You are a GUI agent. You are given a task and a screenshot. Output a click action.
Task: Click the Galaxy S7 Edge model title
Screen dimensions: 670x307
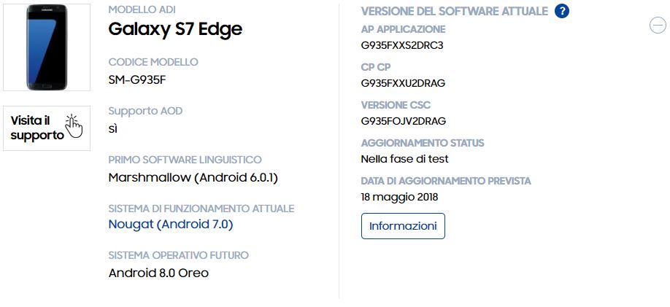coord(175,29)
